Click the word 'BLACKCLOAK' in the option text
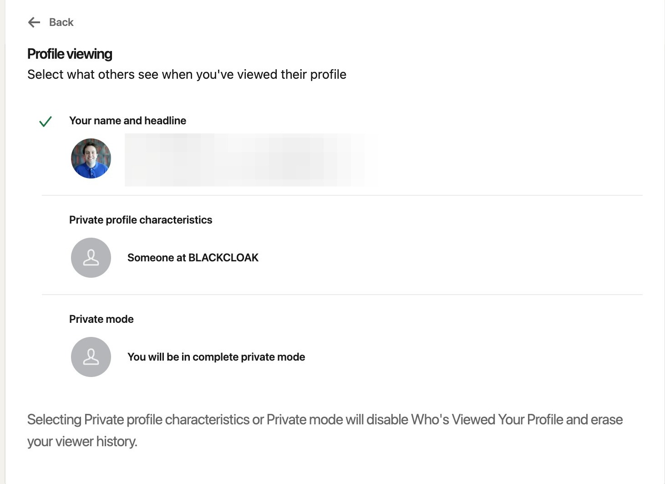The image size is (665, 484). [223, 258]
